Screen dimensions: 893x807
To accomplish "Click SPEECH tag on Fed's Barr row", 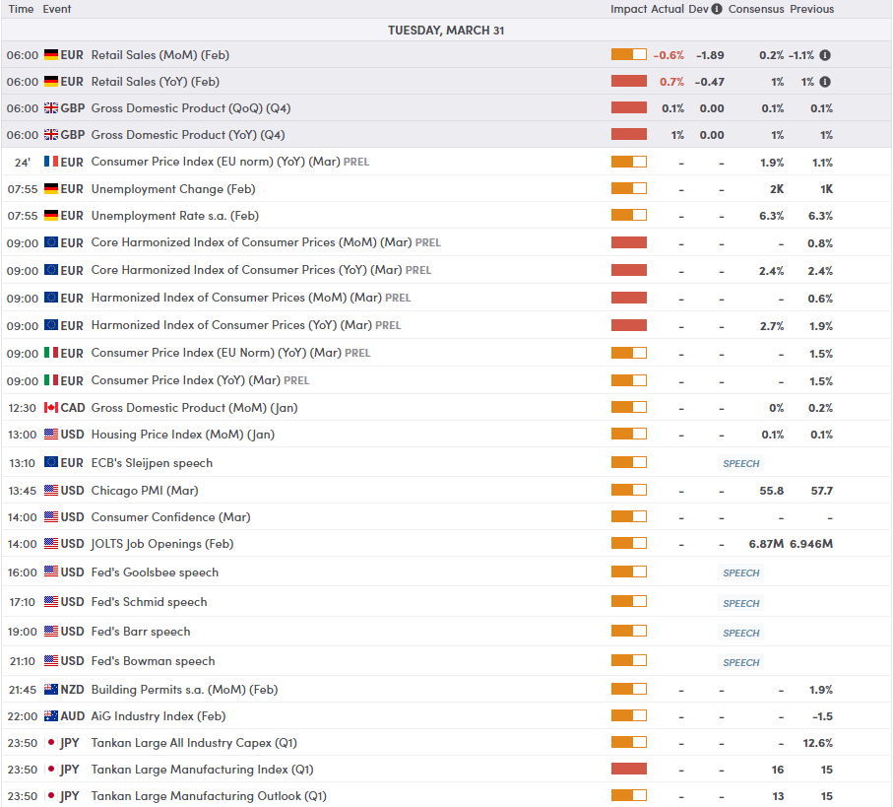I will point(741,633).
